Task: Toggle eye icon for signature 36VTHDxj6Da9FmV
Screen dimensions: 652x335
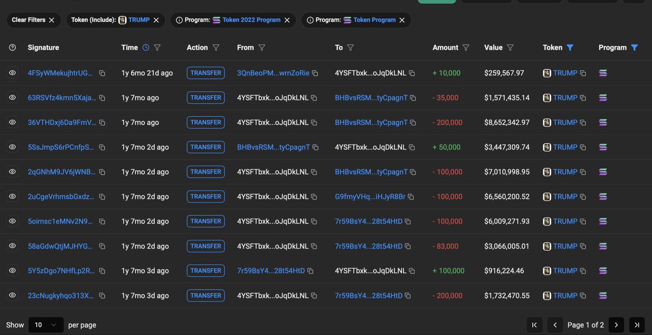Action: (x=12, y=122)
